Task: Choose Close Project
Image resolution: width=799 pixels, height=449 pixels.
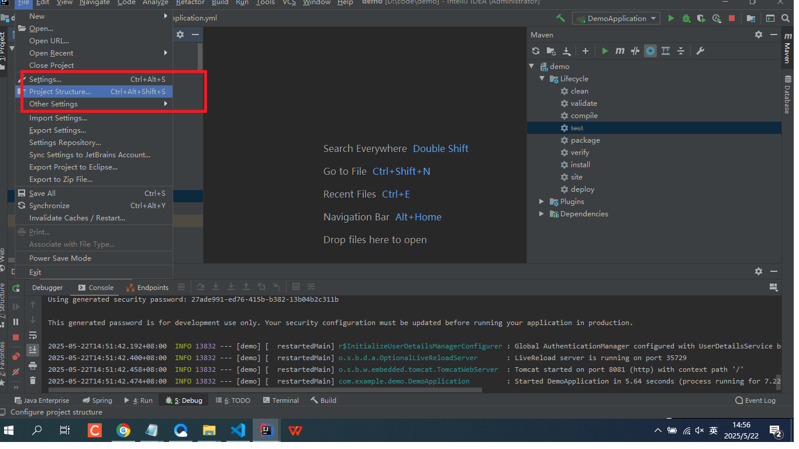Action: 94,65
